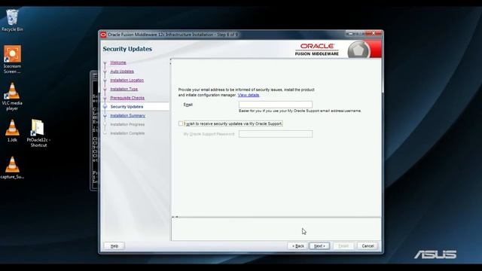The image size is (482, 271).
Task: Minimize the Oracle installer window
Action: coord(350,33)
